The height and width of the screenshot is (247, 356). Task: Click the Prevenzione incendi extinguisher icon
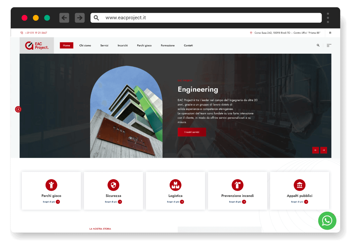pos(237,185)
